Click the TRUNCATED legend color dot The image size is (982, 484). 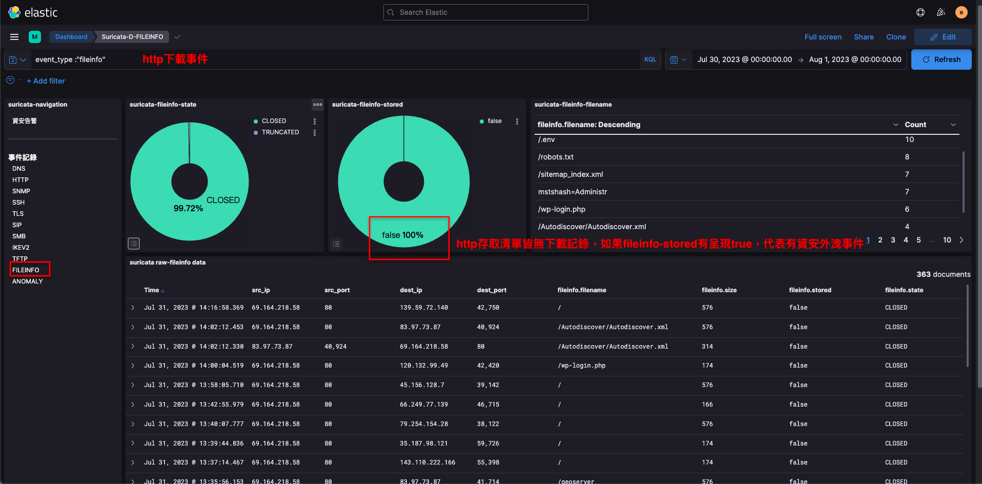click(256, 133)
